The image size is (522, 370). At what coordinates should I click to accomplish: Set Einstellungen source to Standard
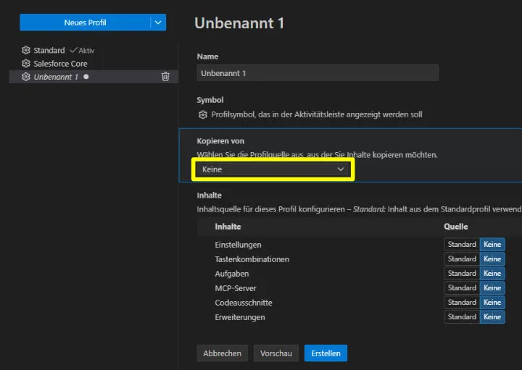461,245
